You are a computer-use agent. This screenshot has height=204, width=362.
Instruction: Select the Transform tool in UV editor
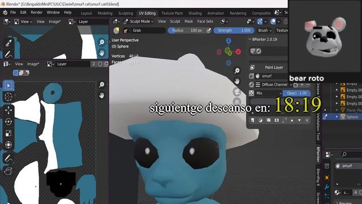[8, 144]
